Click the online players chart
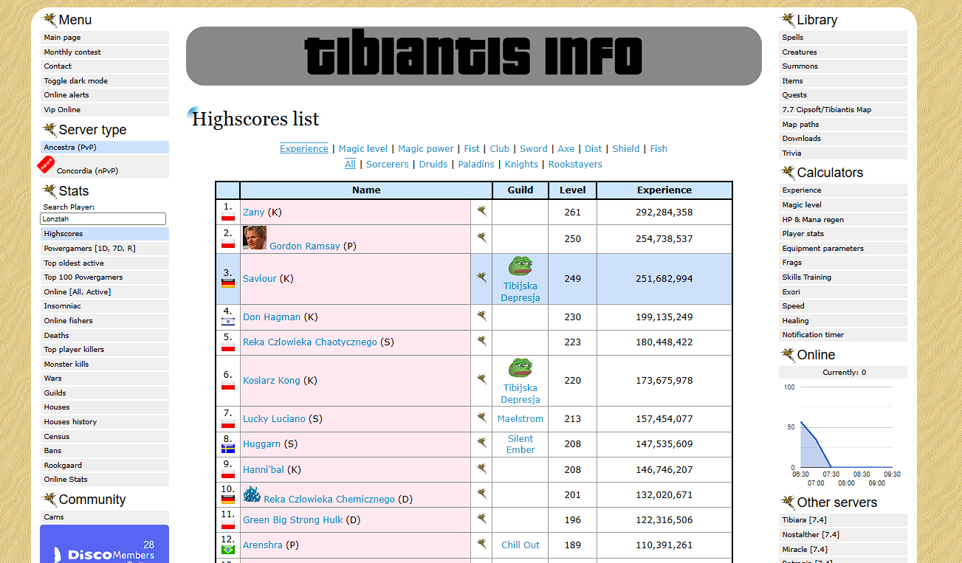 (842, 434)
